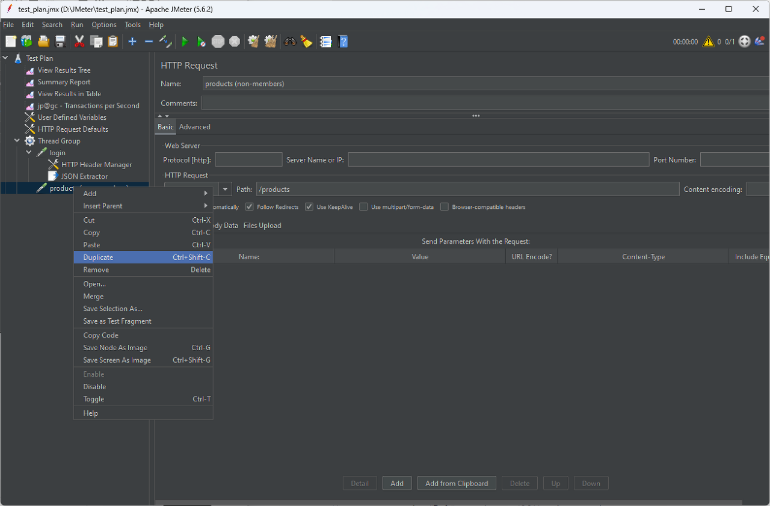The width and height of the screenshot is (770, 506).
Task: Click the Open file folder icon
Action: (x=43, y=42)
